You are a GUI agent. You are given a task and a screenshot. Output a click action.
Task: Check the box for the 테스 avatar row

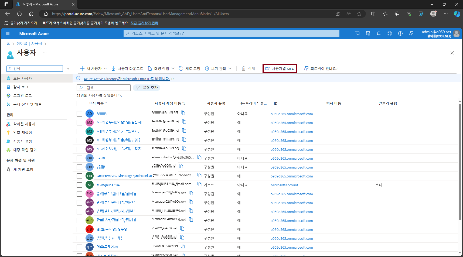79,247
